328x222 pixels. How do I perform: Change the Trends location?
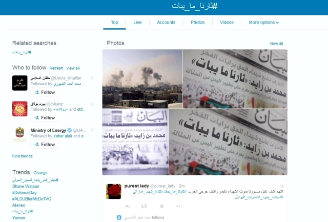click(40, 173)
